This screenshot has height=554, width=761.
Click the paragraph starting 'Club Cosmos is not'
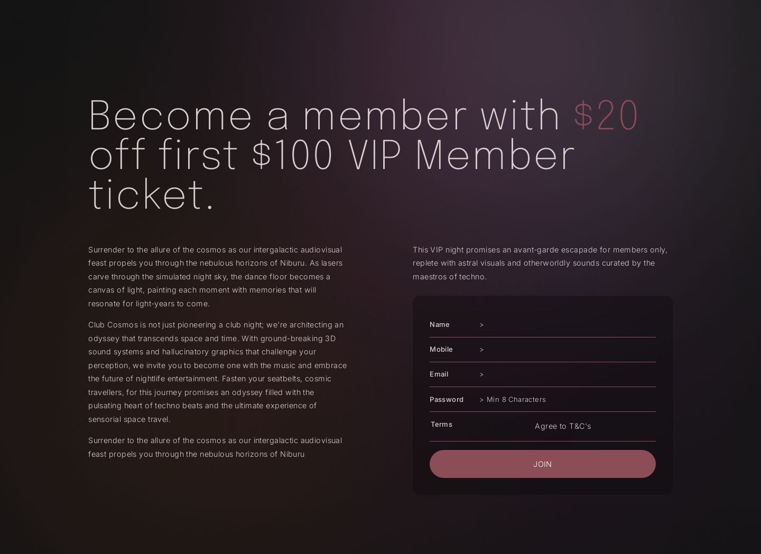pyautogui.click(x=217, y=372)
